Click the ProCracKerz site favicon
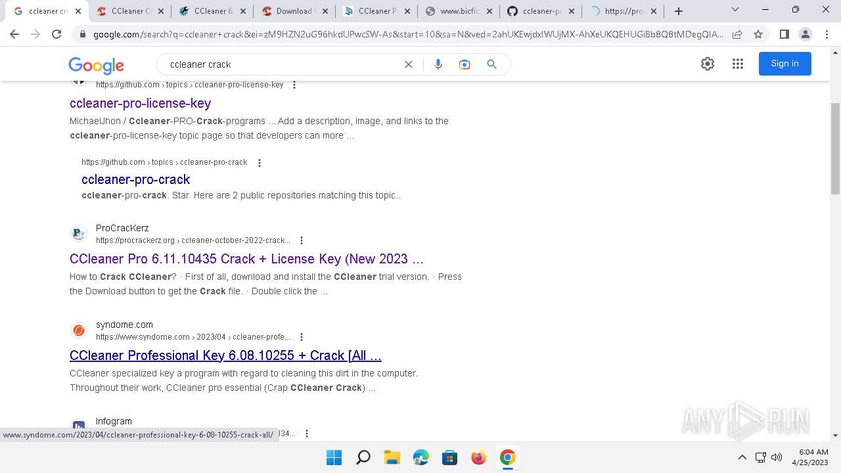This screenshot has height=473, width=841. 79,234
